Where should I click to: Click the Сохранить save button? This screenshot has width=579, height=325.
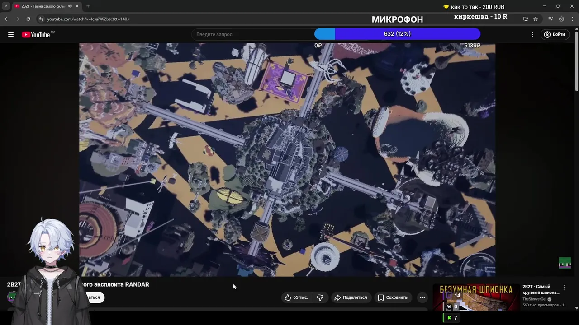tap(393, 297)
